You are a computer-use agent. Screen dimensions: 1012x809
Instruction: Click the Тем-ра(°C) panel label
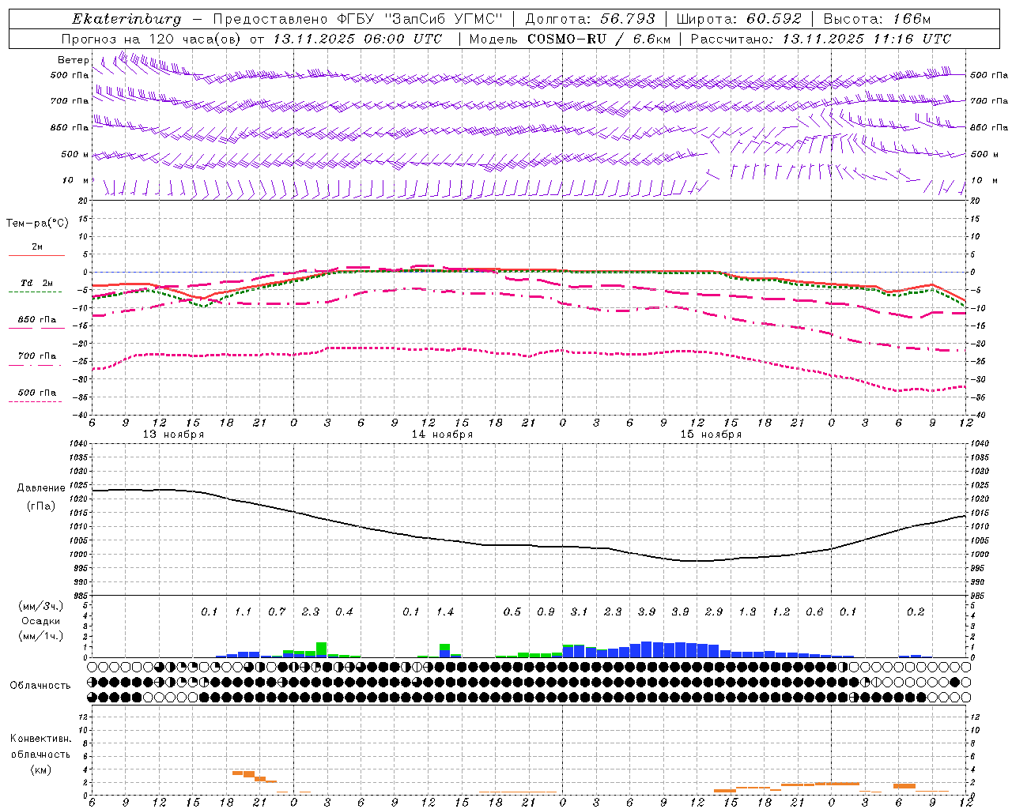(x=37, y=224)
